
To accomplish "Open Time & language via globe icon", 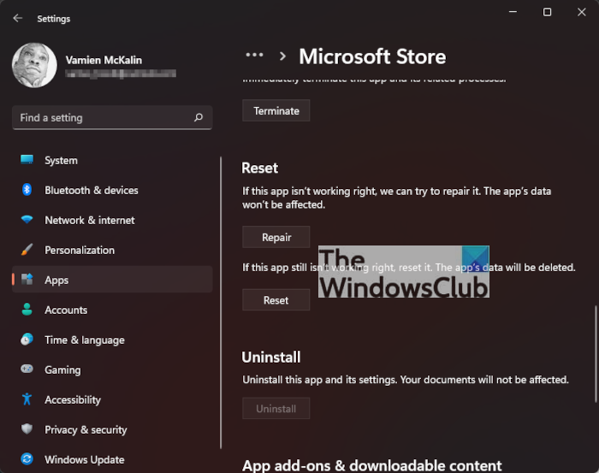I will [27, 340].
